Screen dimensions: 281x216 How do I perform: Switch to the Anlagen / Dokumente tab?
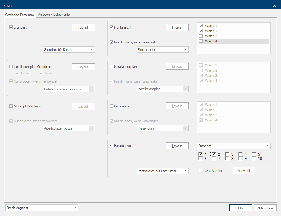pos(54,15)
